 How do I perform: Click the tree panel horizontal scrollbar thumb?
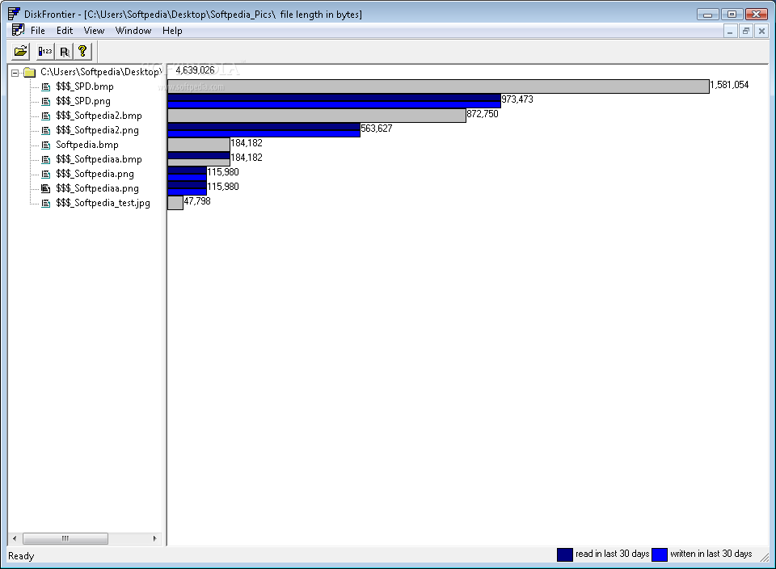[65, 538]
